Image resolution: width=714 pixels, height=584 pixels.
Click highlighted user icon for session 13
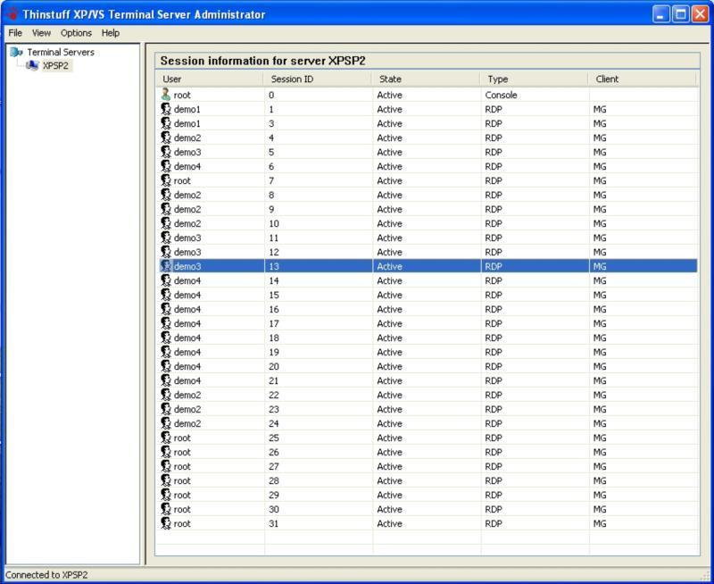[166, 266]
